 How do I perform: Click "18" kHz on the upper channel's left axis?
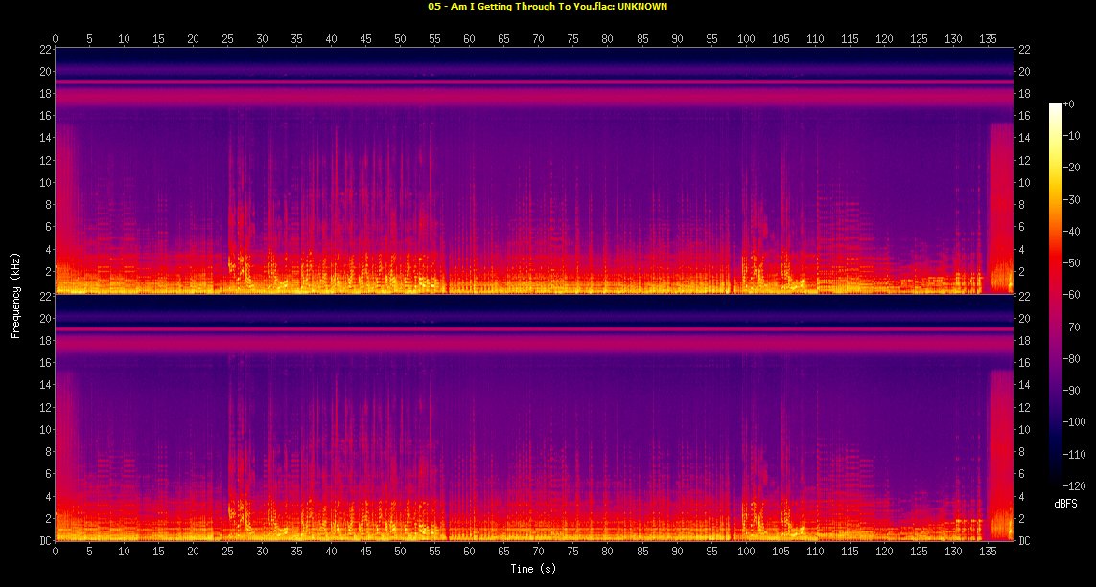coord(45,94)
